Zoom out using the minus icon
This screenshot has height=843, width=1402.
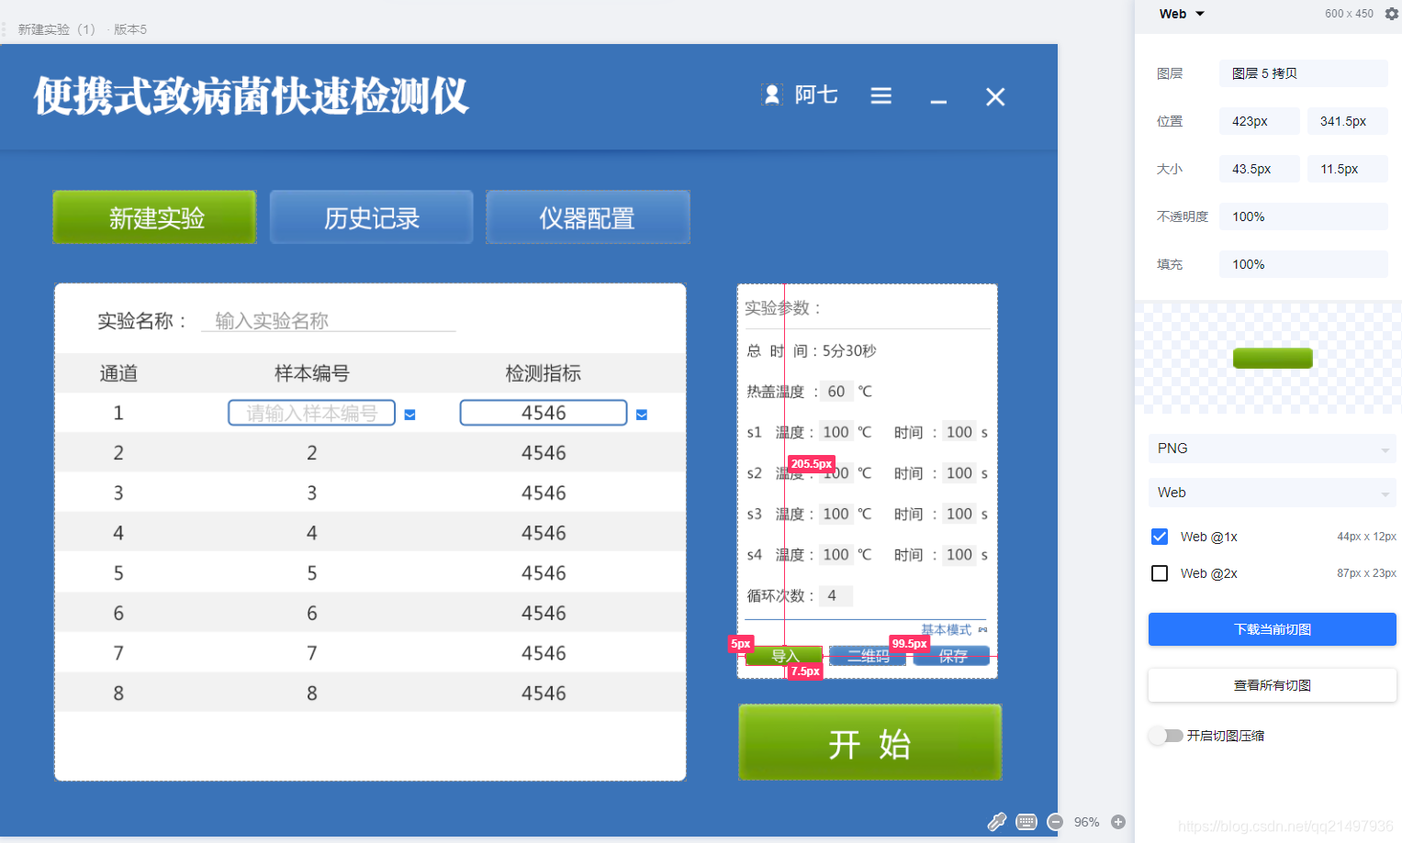[1055, 822]
